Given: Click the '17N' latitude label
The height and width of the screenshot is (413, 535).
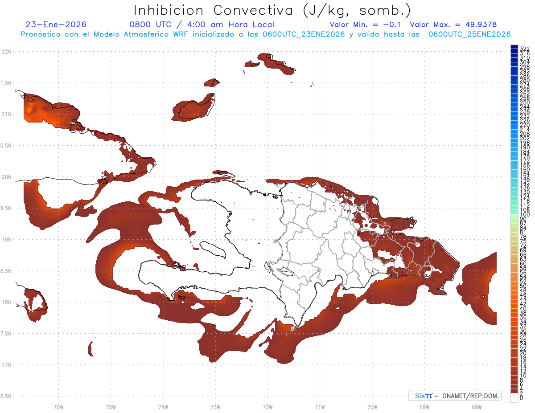Looking at the screenshot, I should click(7, 365).
